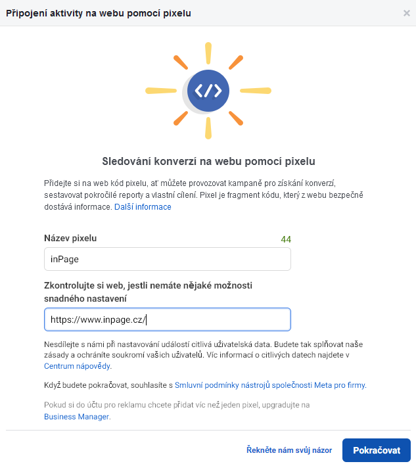Click the Pokračovat button
Screen dimensions: 416x468
coord(377,450)
